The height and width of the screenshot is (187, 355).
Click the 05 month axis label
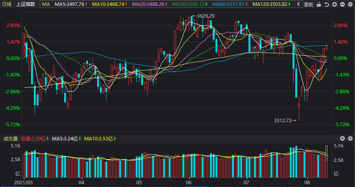(x=139, y=182)
